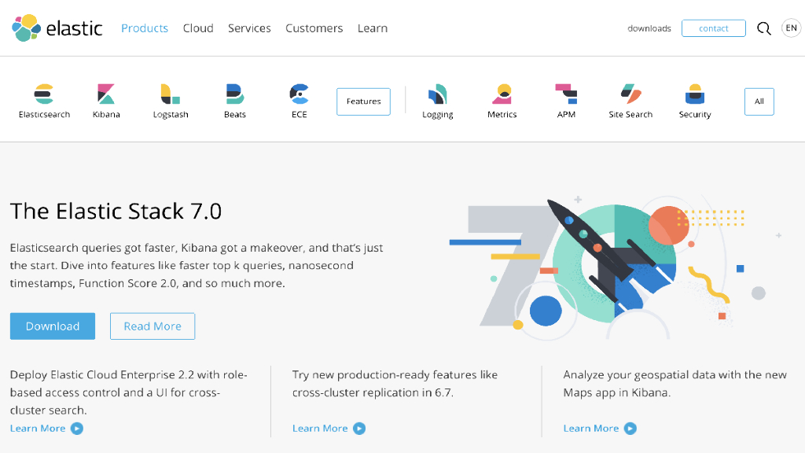The image size is (805, 453).
Task: Click the Read More button
Action: tap(153, 326)
